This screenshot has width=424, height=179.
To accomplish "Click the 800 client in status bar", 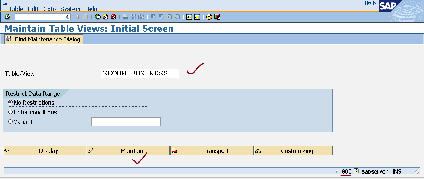I will 346,171.
